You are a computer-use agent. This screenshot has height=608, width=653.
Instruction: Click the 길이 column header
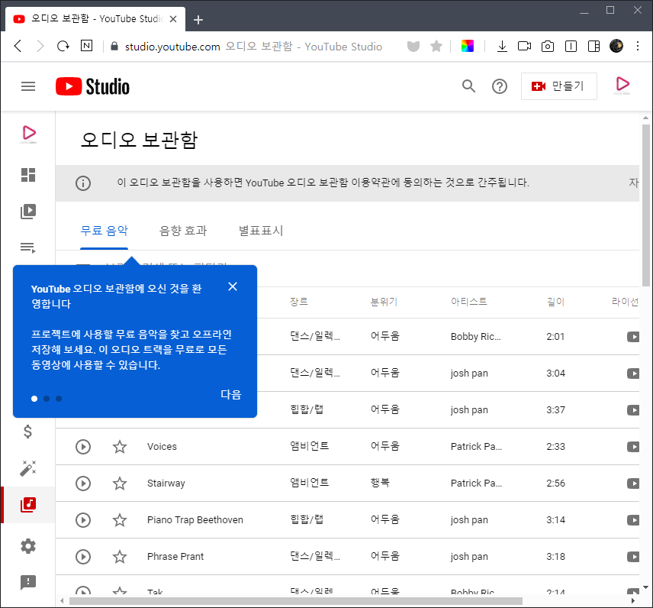click(555, 302)
